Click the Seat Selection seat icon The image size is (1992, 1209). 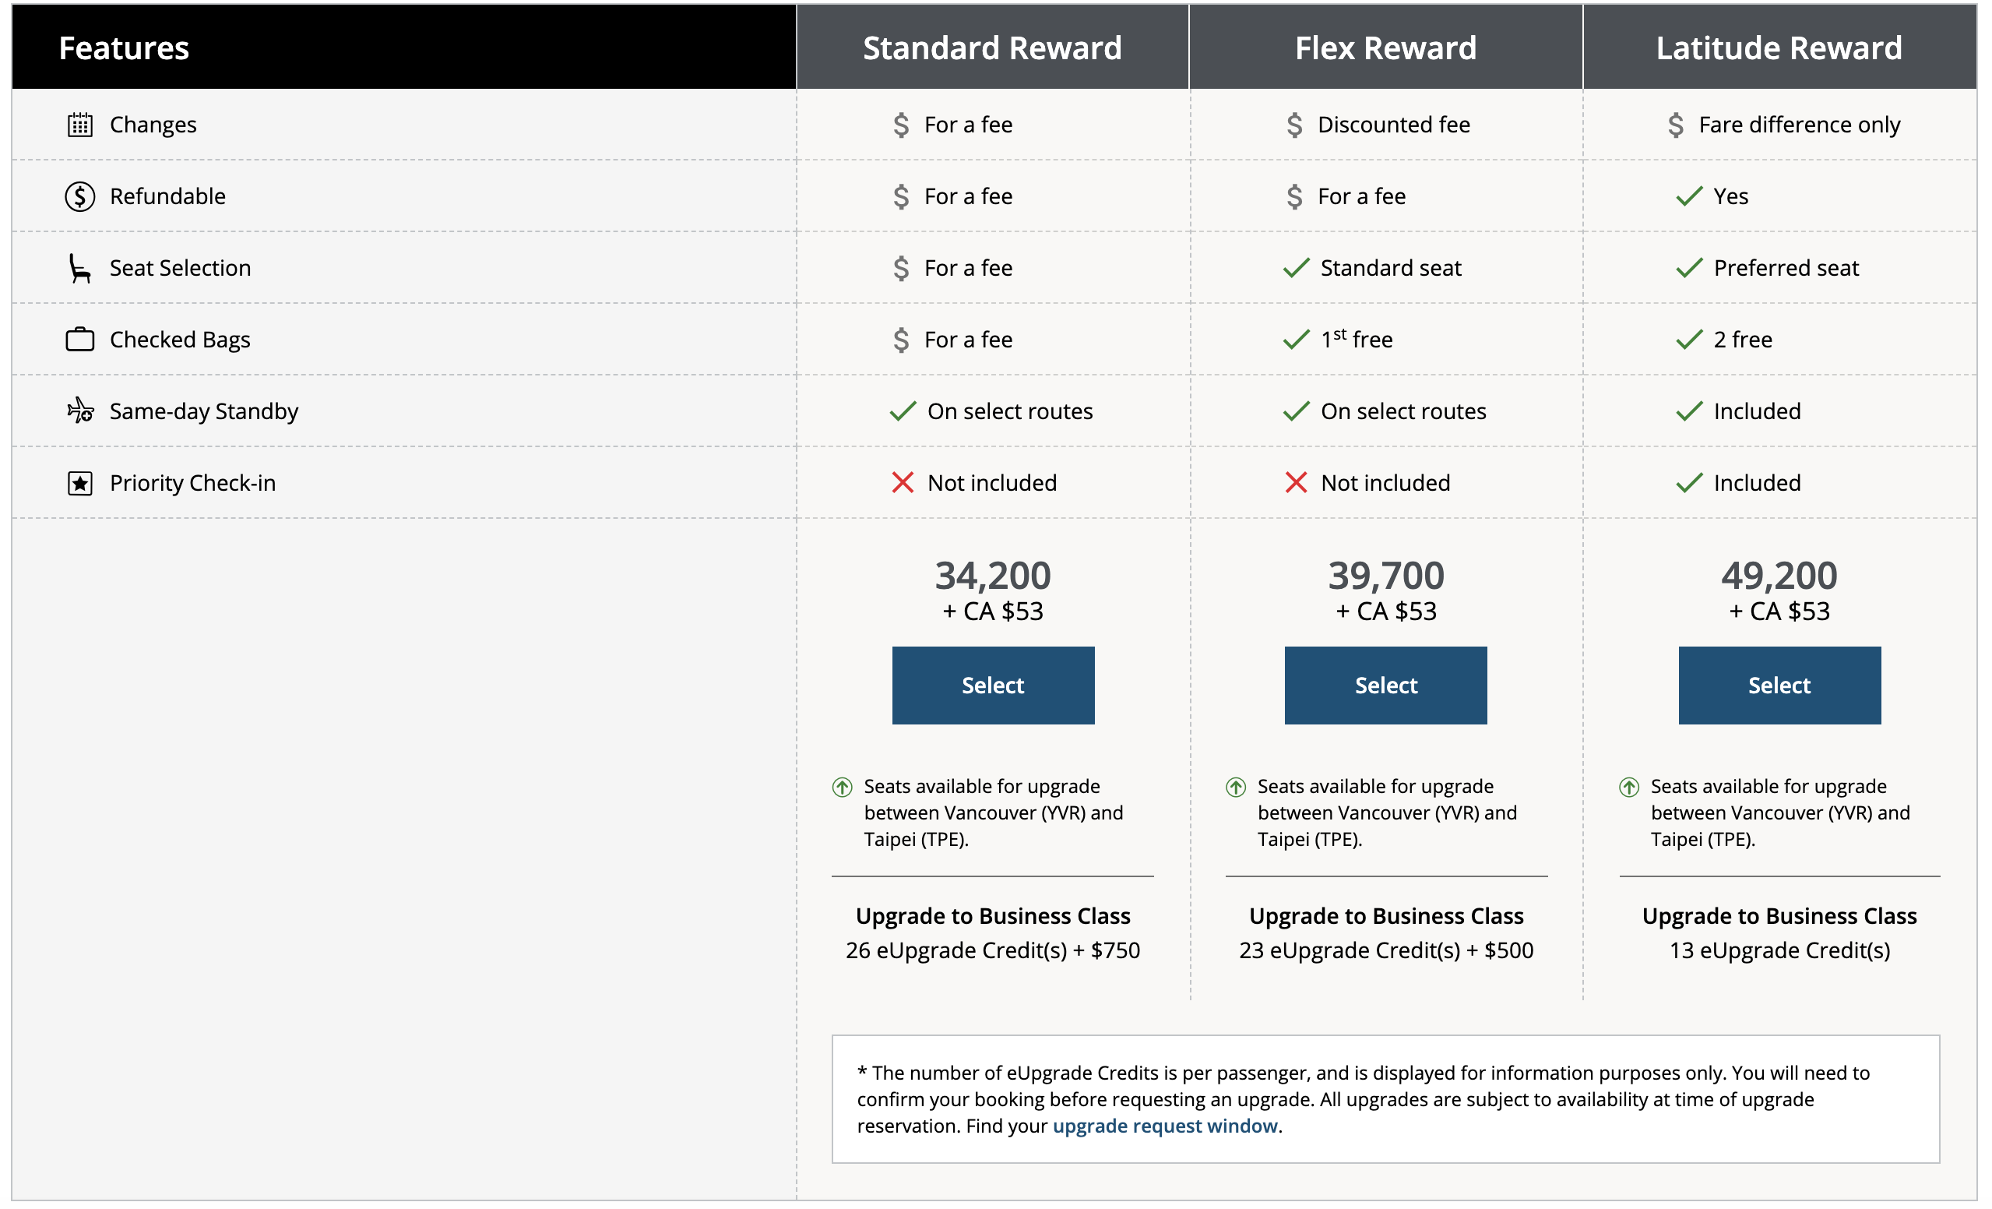(x=79, y=269)
